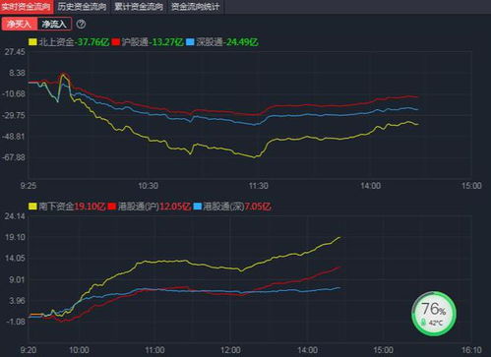The width and height of the screenshot is (491, 357).
Task: Click the yellow 南下资金 legend swatch
Action: coord(32,207)
